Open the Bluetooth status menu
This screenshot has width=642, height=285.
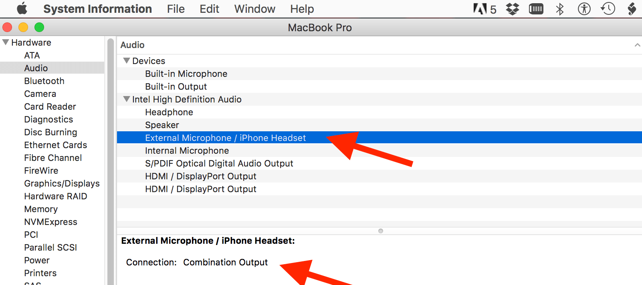click(559, 8)
